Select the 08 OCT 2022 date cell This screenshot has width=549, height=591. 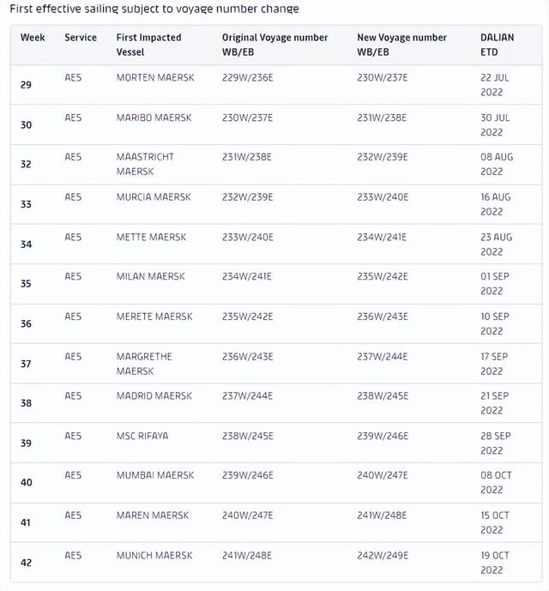(495, 482)
